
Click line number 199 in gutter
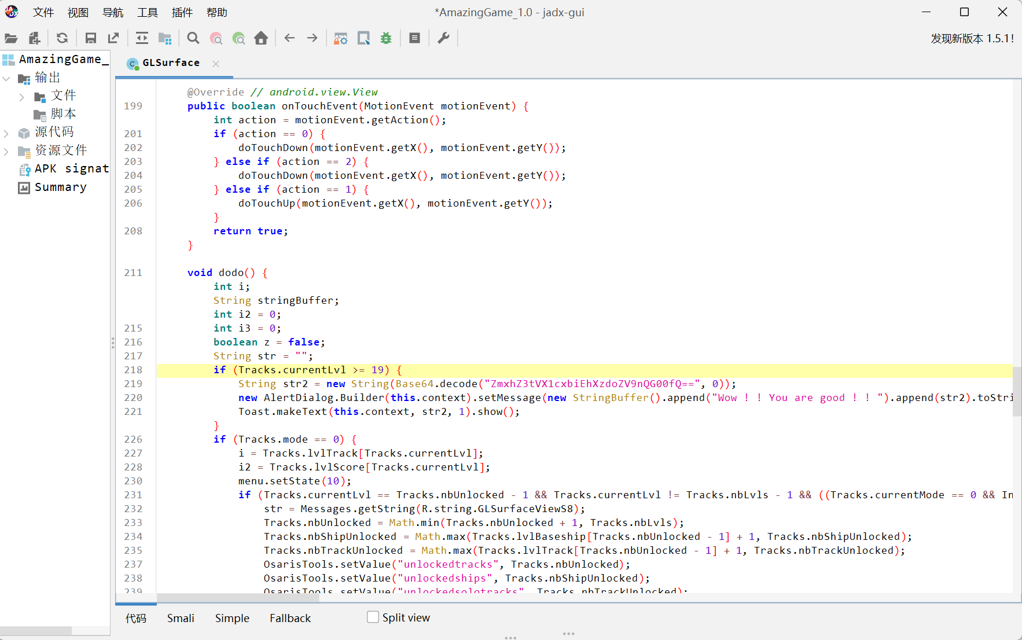point(133,106)
